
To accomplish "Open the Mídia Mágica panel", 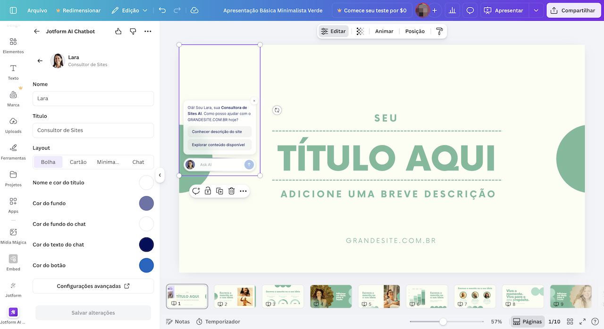I will pyautogui.click(x=14, y=236).
